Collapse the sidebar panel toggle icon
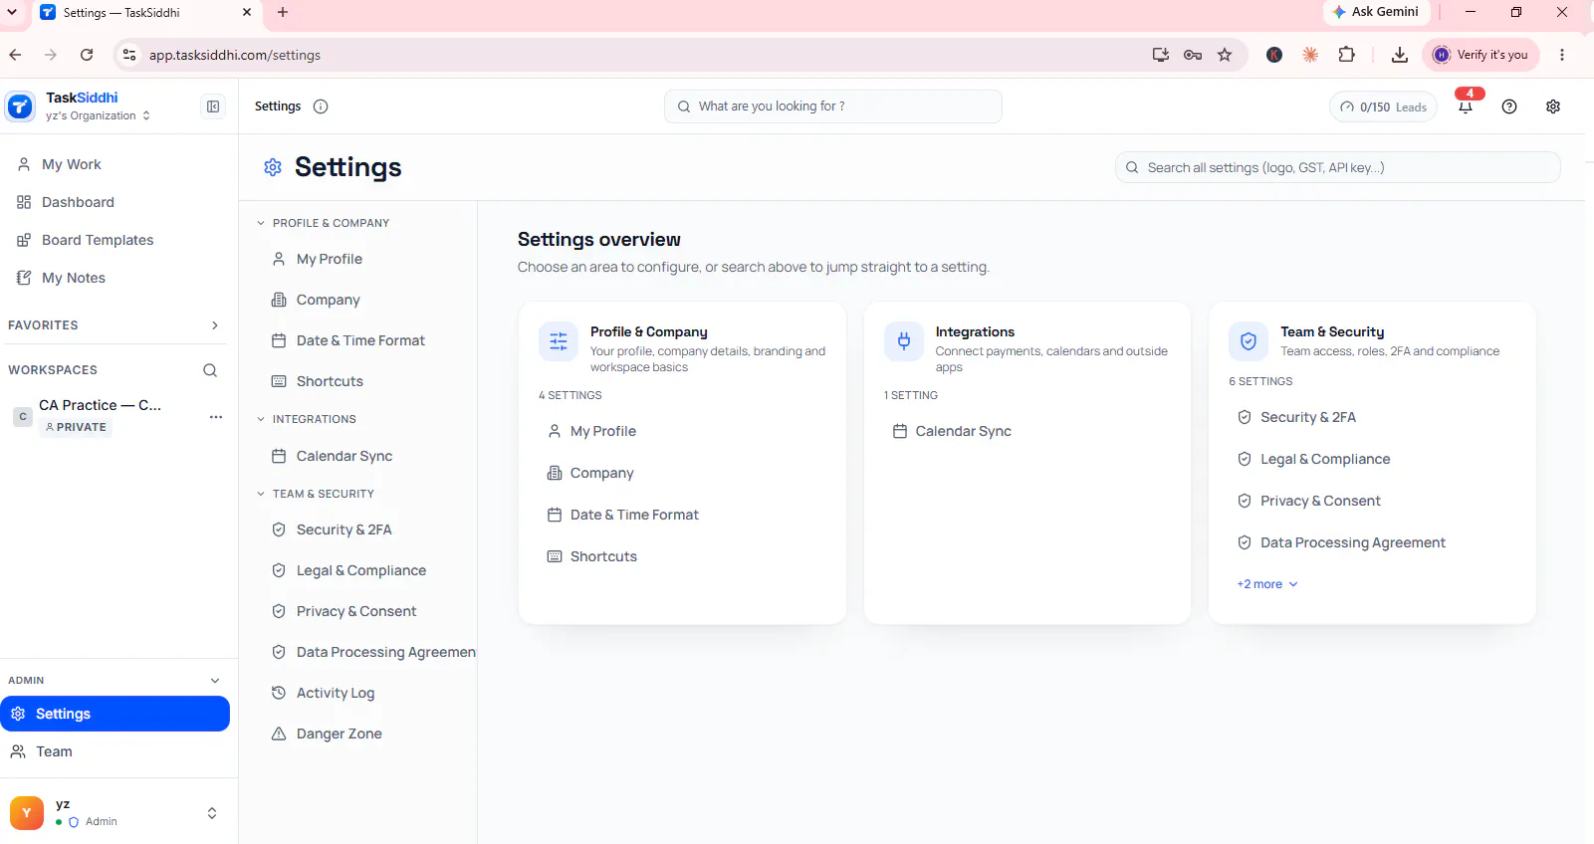The height and width of the screenshot is (844, 1594). click(213, 106)
